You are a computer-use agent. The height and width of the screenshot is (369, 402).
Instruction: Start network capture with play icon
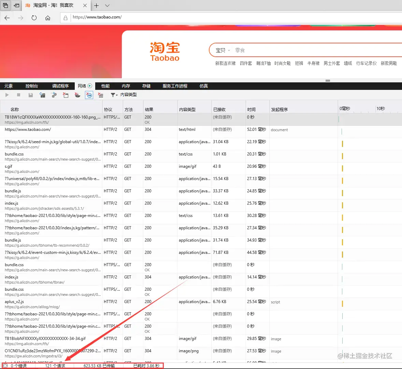[x=7, y=95]
